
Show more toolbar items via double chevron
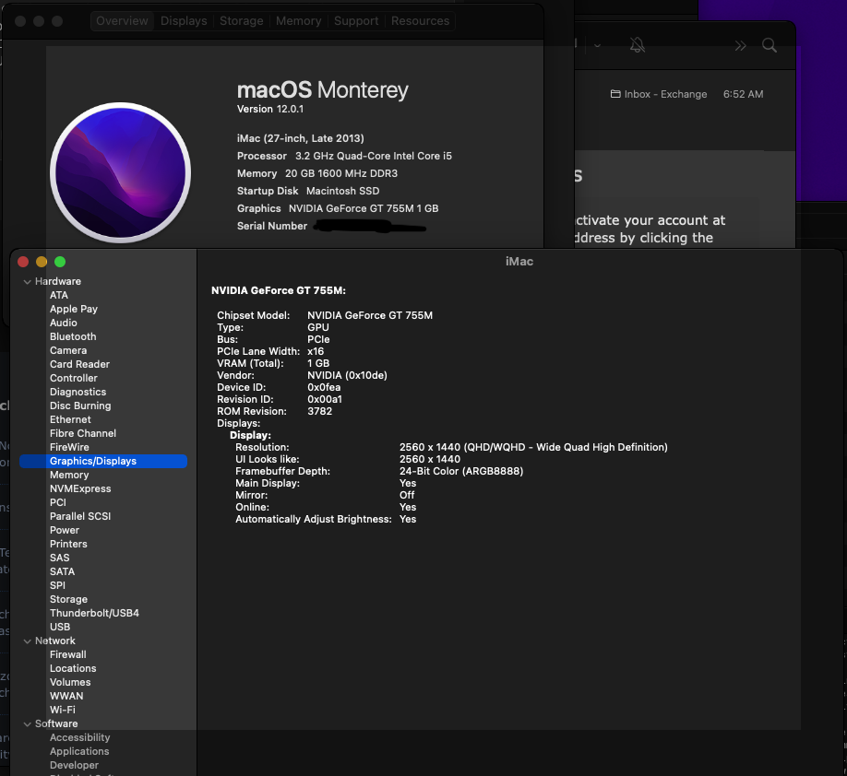740,46
